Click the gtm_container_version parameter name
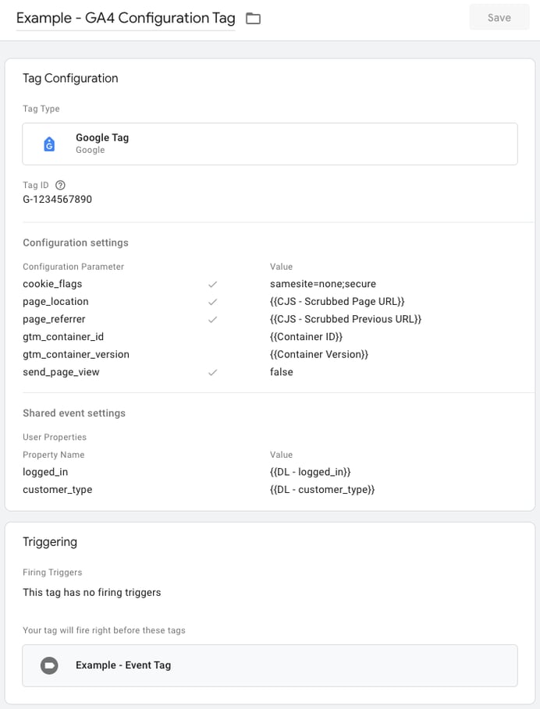The height and width of the screenshot is (709, 540). pyautogui.click(x=76, y=354)
